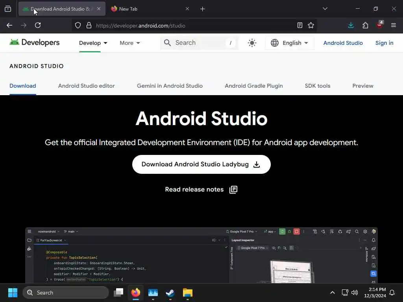Image resolution: width=403 pixels, height=302 pixels.
Task: Click the Android Developers logo
Action: click(35, 42)
